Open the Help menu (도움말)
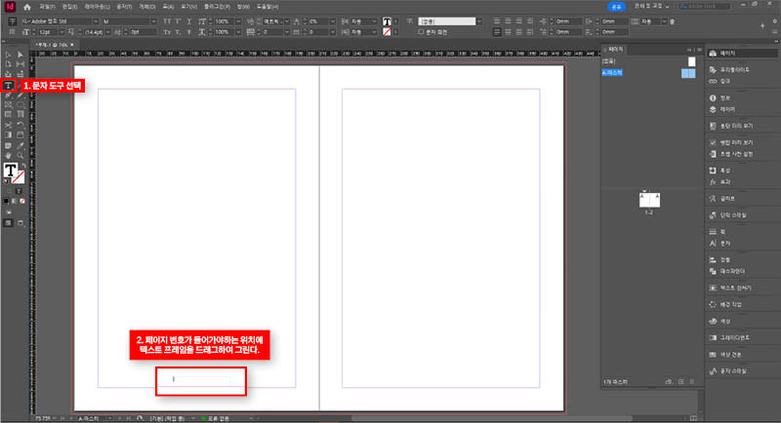 [x=267, y=7]
